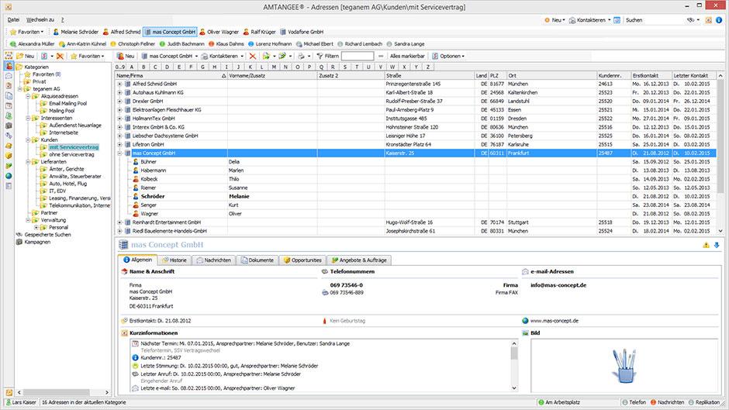The height and width of the screenshot is (410, 729).
Task: Select colleague Judith Bachmann in user bar
Action: click(x=181, y=43)
